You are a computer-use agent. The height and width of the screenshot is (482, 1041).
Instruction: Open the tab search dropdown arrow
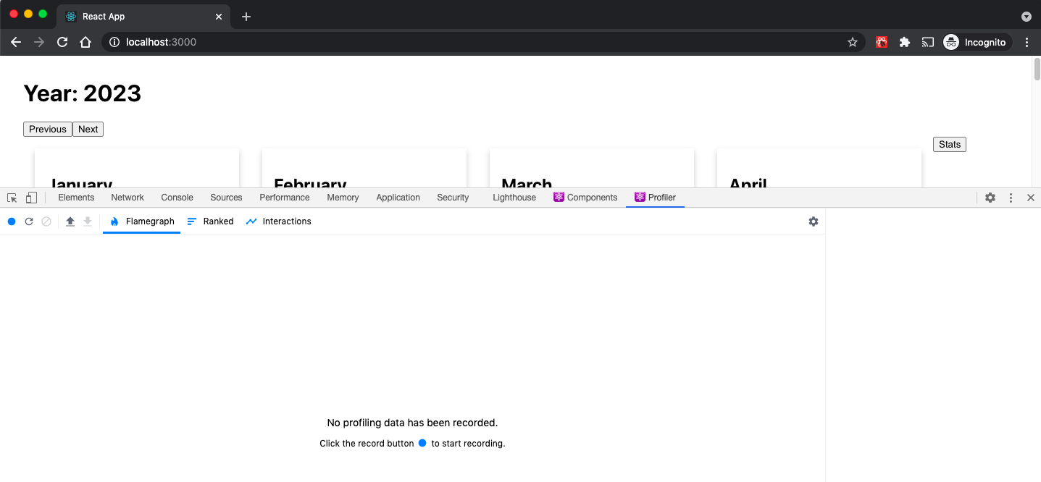(x=1027, y=16)
